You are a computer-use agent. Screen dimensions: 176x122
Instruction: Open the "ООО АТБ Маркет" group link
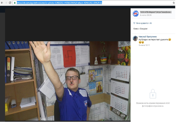click(x=155, y=12)
